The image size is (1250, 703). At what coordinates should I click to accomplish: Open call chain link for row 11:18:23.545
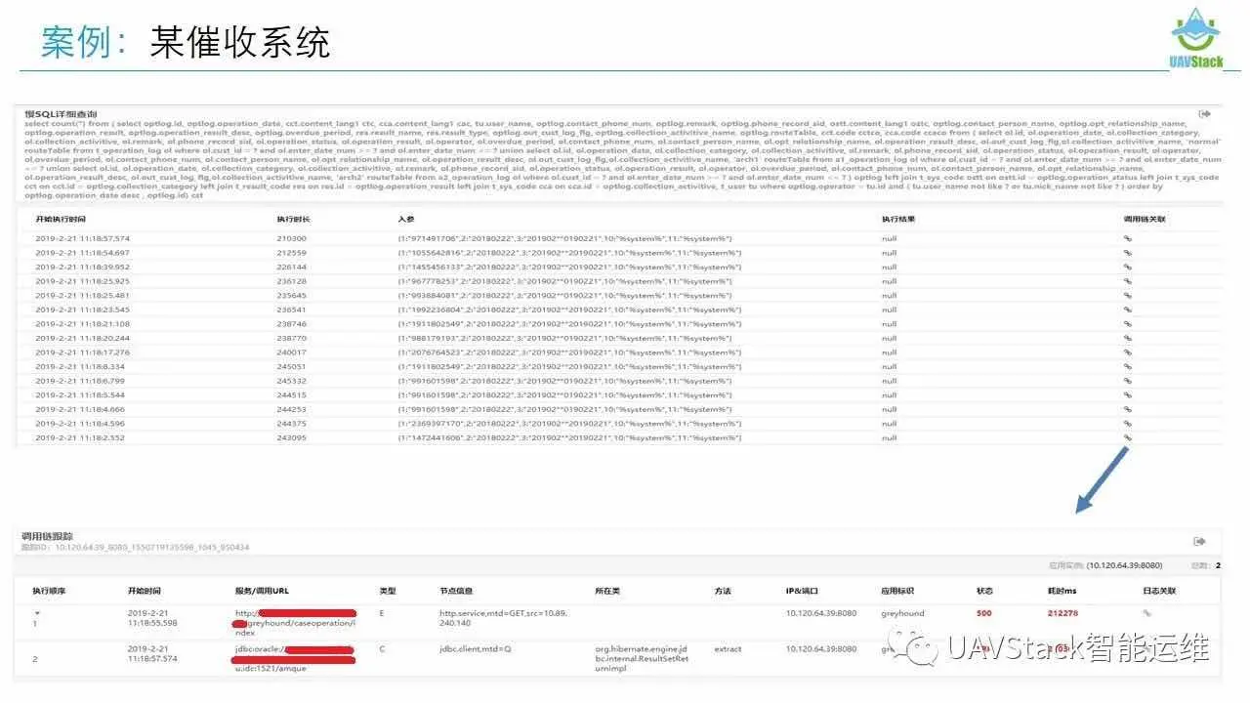coord(1128,310)
